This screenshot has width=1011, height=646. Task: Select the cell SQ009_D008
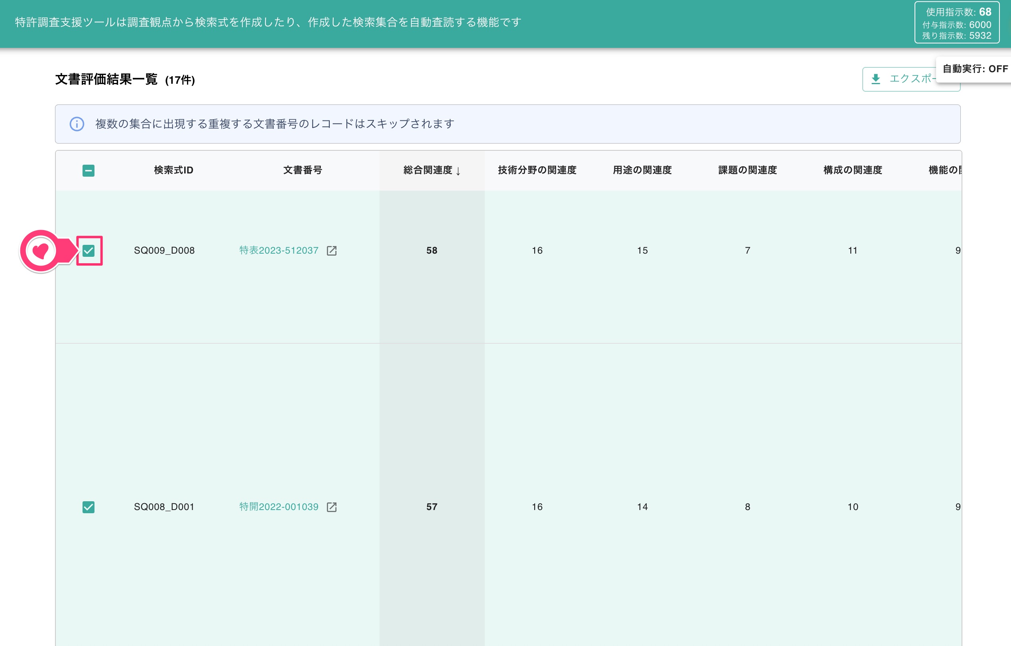164,250
